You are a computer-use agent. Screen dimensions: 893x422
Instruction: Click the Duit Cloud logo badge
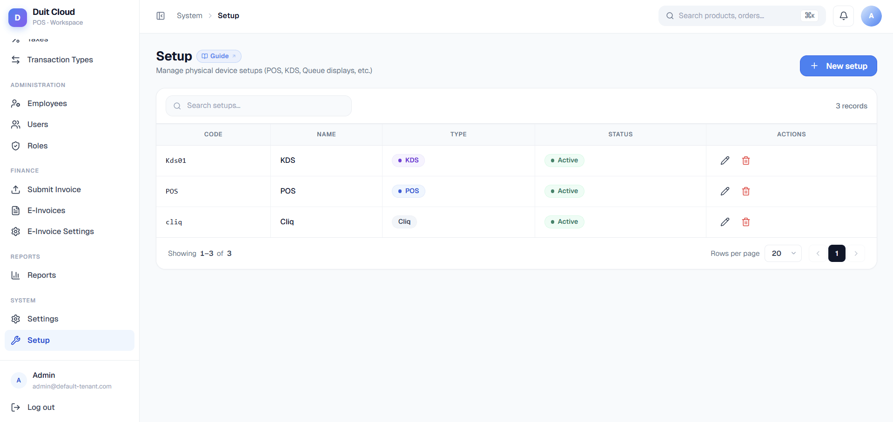[18, 18]
